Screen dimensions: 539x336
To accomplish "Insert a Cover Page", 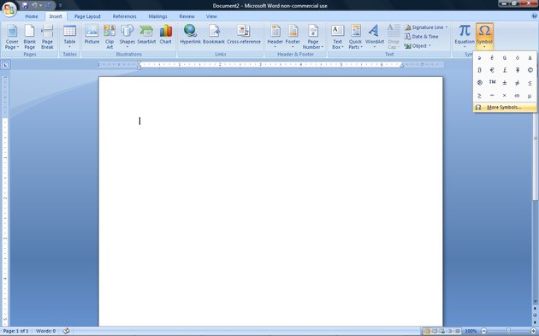I will coord(12,37).
